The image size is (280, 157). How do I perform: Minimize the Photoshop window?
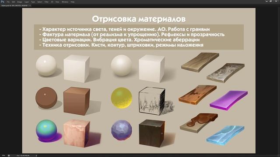266,1
